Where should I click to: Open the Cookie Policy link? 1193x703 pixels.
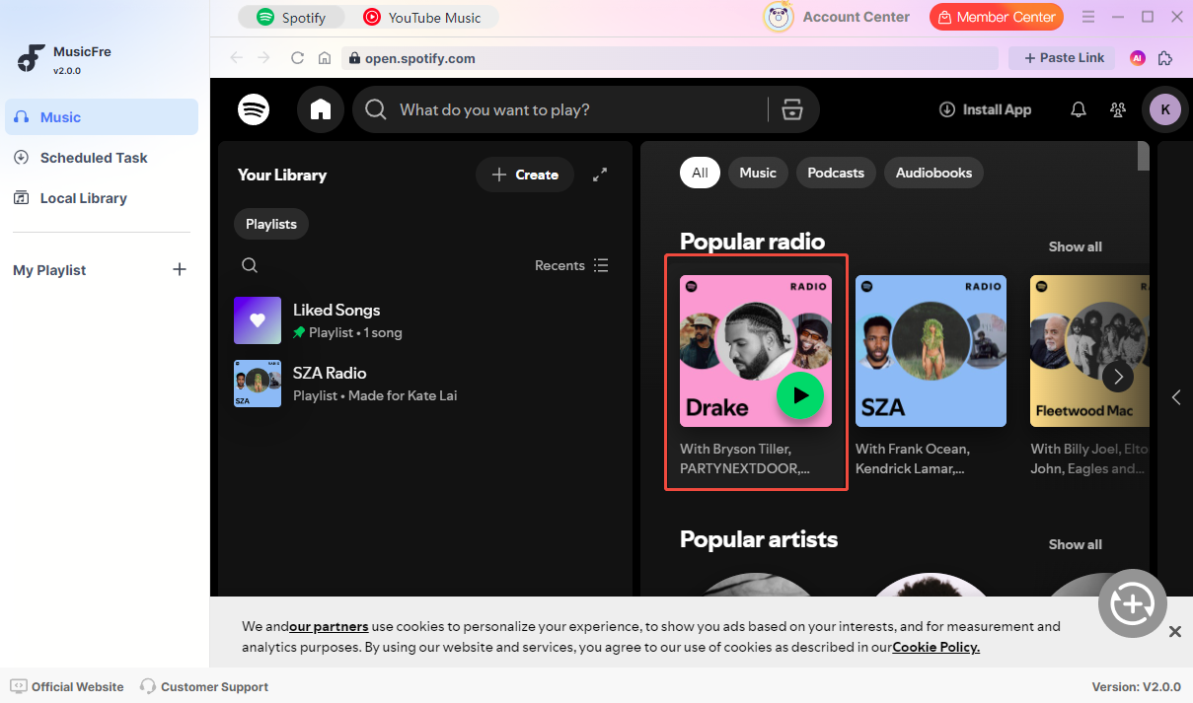[x=935, y=648]
